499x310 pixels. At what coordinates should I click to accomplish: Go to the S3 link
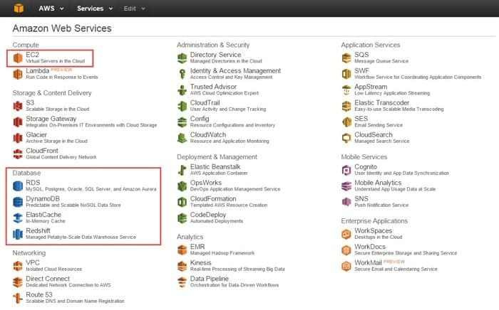pos(30,102)
